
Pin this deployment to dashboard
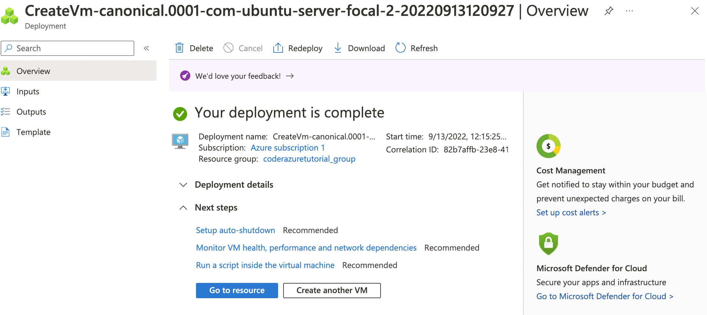tap(609, 10)
